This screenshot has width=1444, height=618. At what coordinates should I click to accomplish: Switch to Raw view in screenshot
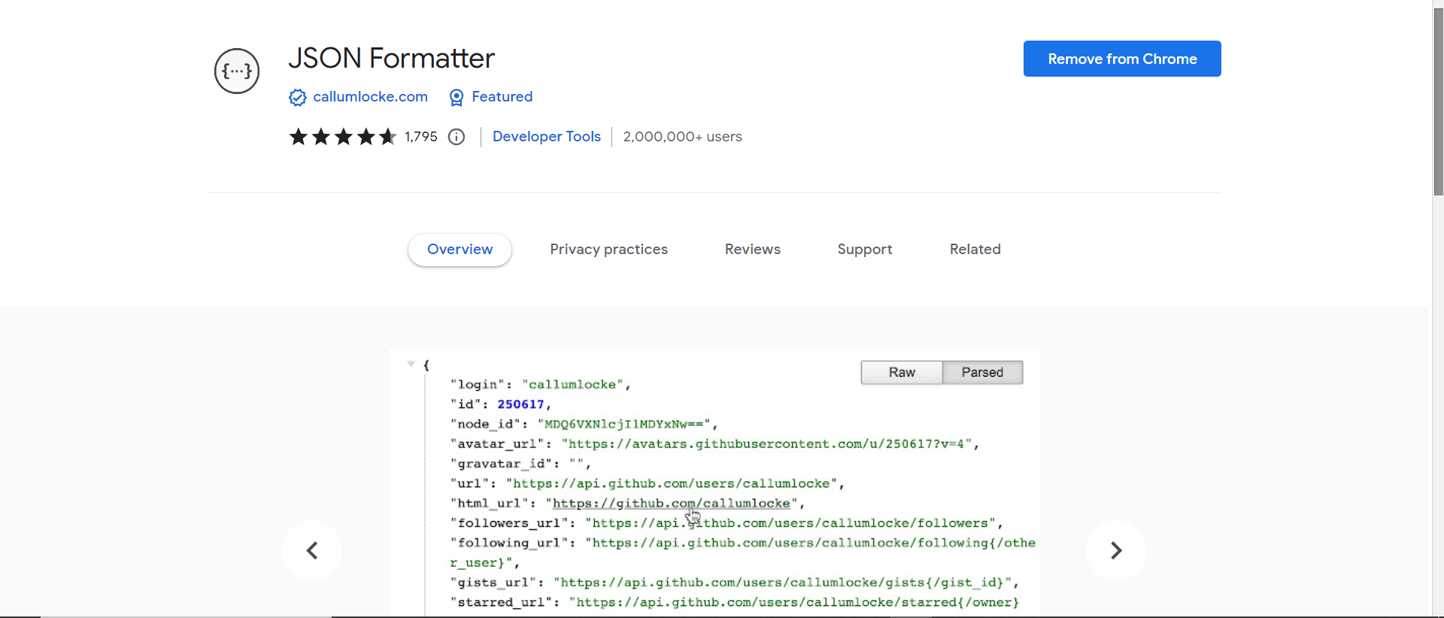pos(902,373)
